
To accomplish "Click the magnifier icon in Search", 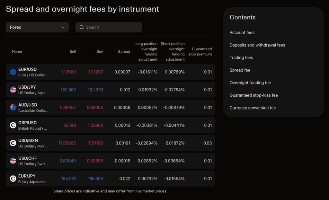I will click(82, 27).
